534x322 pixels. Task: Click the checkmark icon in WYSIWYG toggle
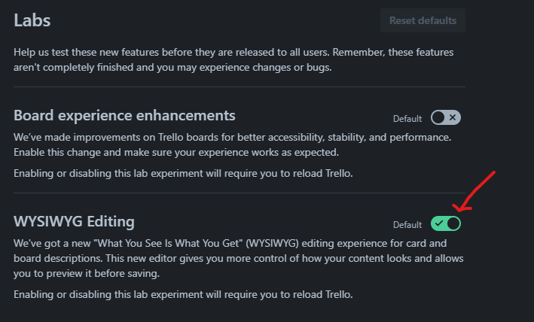(x=438, y=223)
